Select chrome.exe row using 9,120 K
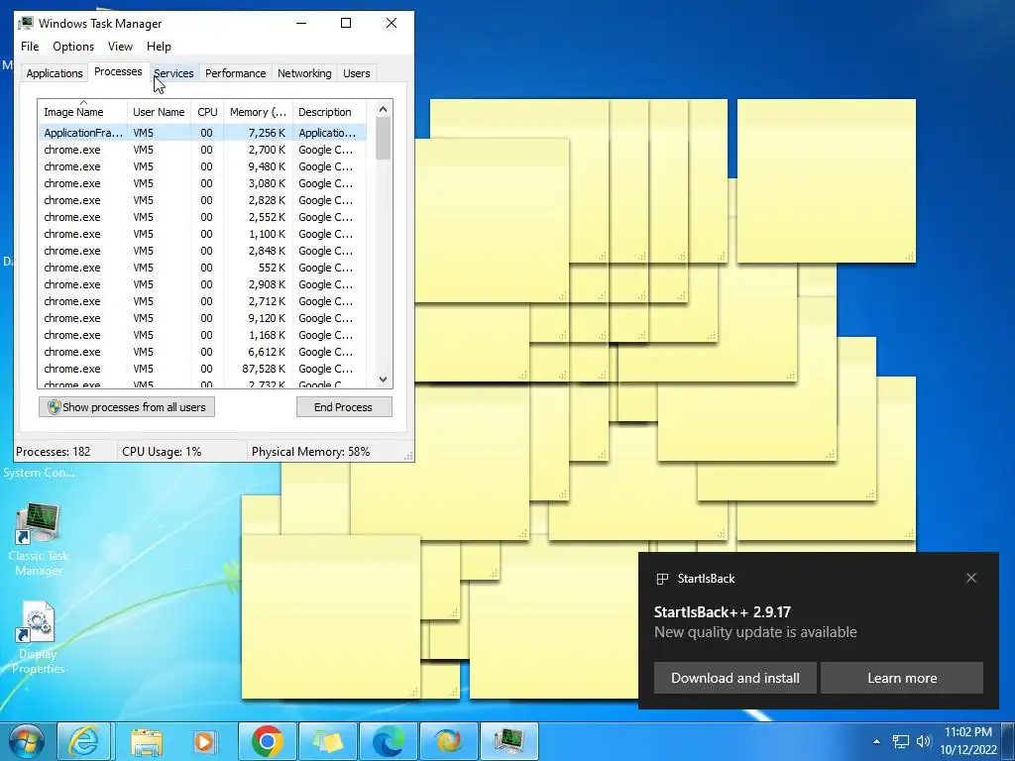1015x761 pixels. (x=202, y=318)
